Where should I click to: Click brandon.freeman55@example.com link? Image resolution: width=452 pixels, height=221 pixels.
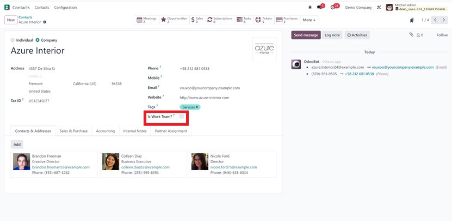click(x=61, y=167)
